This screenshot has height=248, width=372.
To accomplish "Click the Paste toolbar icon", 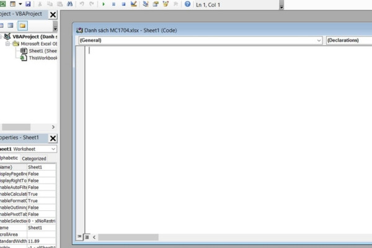I will [60, 4].
